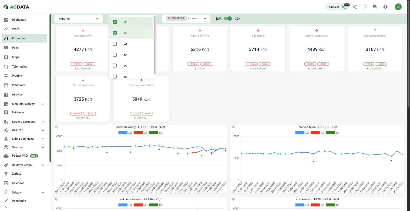Screen dimensions: 410x211
Task: Toggle the red CZ legend swatch in Ječmen chart
Action: [x=138, y=133]
